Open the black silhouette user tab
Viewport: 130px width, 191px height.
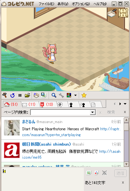tap(71, 105)
